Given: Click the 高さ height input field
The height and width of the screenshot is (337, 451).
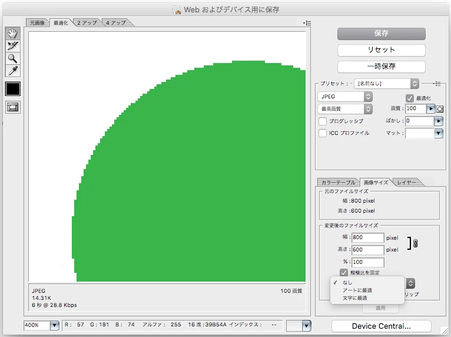Looking at the screenshot, I should click(368, 250).
